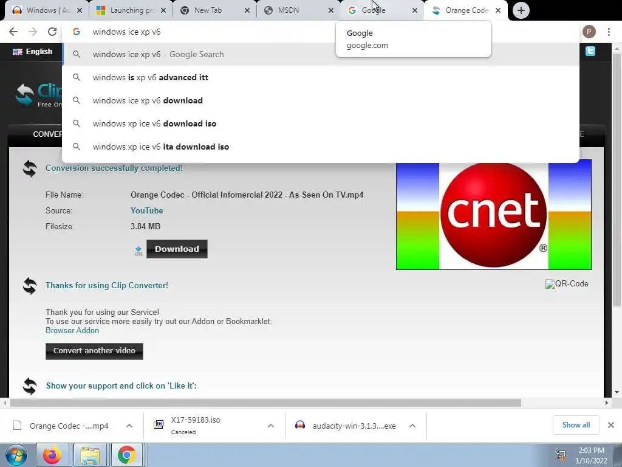Click the black Download button

click(x=177, y=249)
